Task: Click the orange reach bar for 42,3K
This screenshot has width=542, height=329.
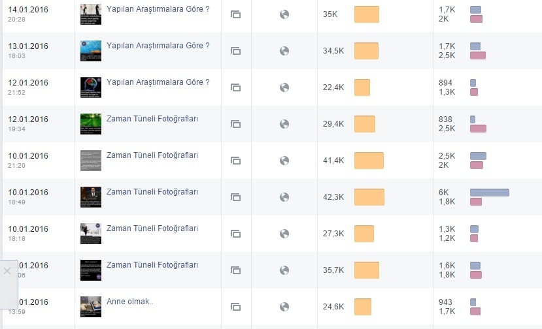Action: click(369, 197)
